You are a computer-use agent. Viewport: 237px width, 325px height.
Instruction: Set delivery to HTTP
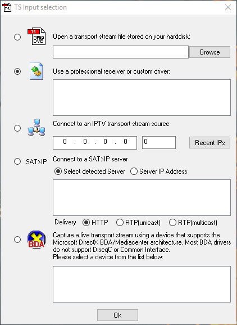coord(95,223)
